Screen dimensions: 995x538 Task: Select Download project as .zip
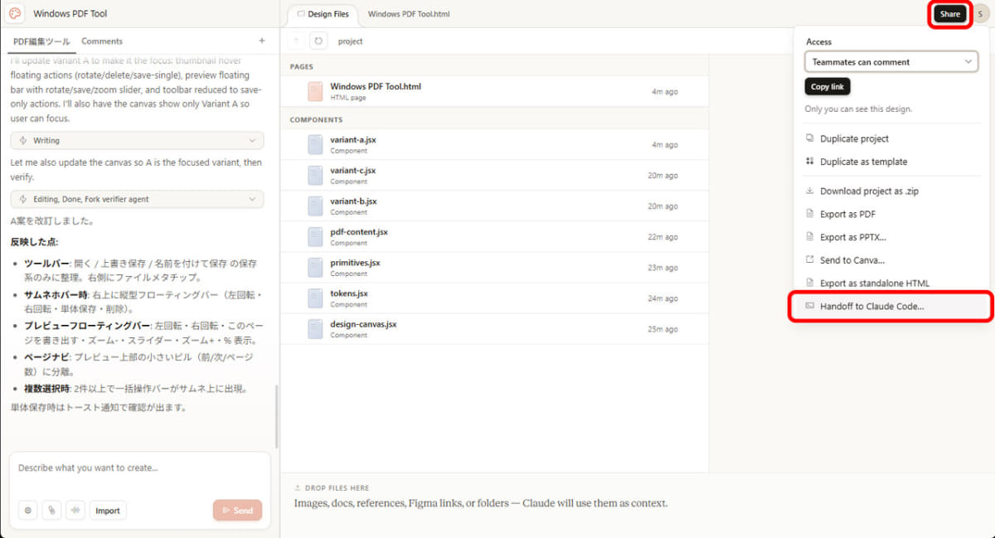click(869, 191)
